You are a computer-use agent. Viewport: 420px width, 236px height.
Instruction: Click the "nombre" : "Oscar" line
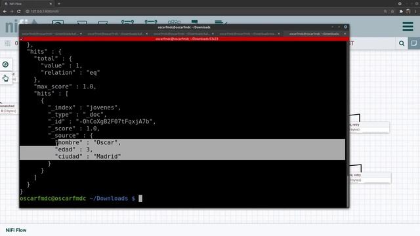pyautogui.click(x=88, y=143)
